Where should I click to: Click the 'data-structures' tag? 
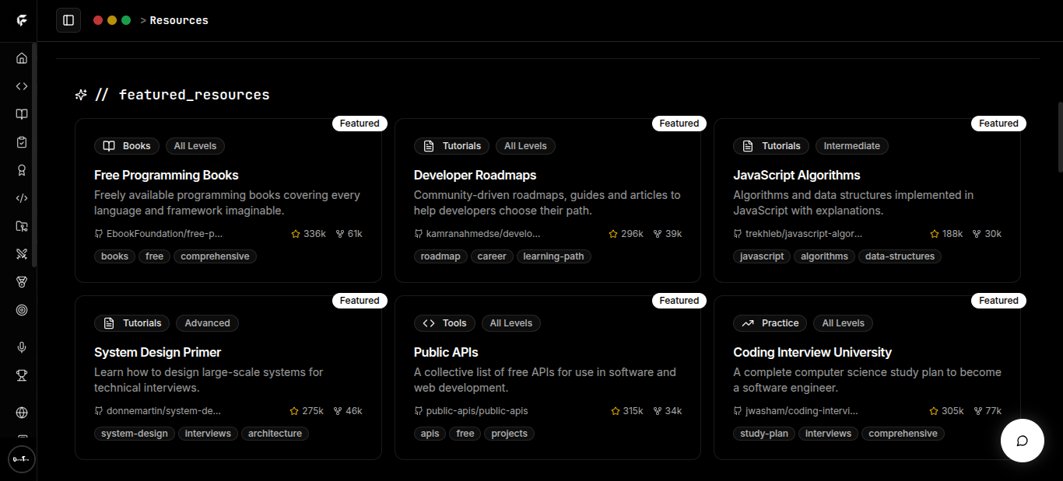(x=900, y=256)
